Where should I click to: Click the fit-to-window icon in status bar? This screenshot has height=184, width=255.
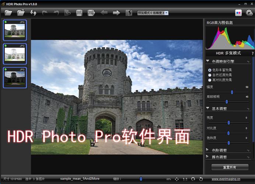click(x=177, y=179)
